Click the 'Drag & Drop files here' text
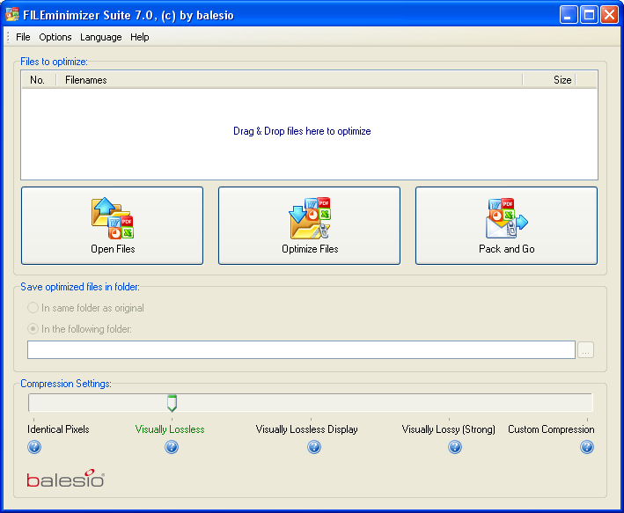The height and width of the screenshot is (513, 624). click(302, 131)
